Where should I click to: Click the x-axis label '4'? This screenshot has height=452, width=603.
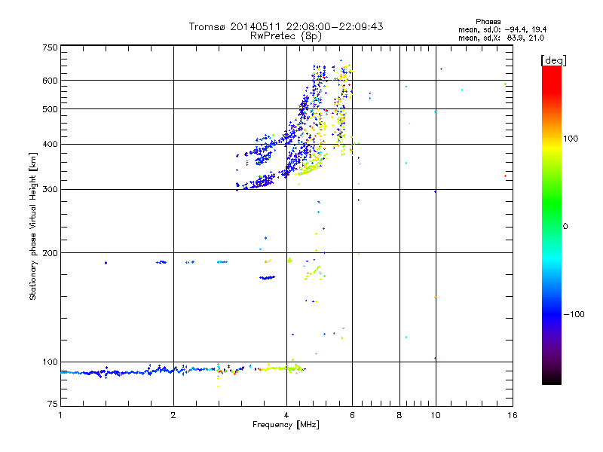click(x=286, y=415)
